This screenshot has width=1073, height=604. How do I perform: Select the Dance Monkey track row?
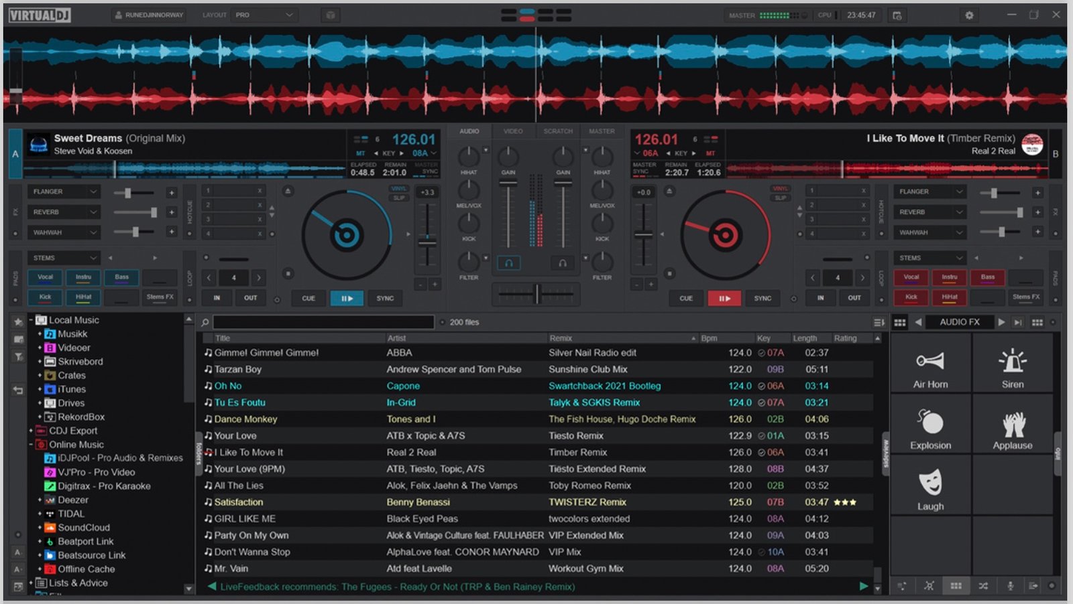point(539,419)
